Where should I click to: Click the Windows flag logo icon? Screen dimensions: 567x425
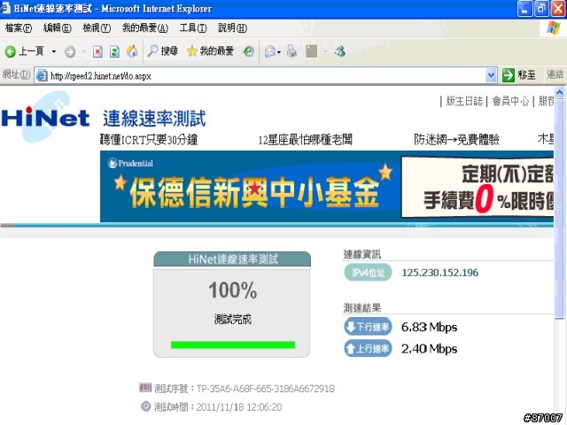(x=553, y=27)
